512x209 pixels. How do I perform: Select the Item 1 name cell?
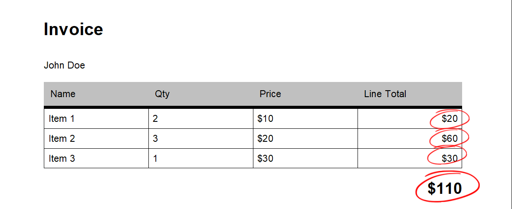(96, 119)
